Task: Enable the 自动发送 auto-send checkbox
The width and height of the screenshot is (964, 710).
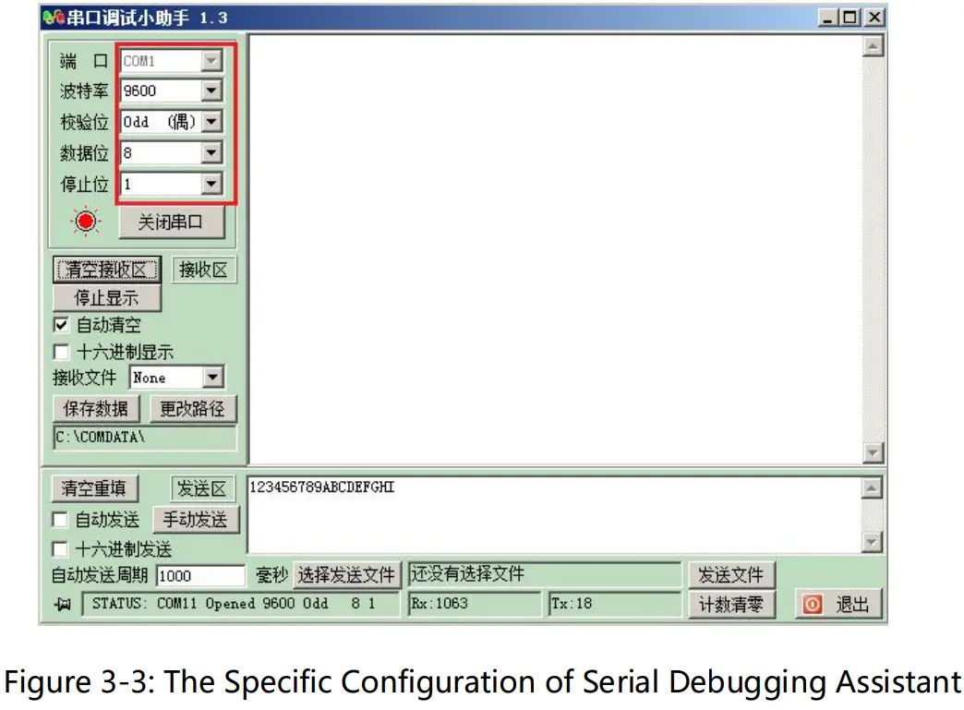Action: (60, 519)
